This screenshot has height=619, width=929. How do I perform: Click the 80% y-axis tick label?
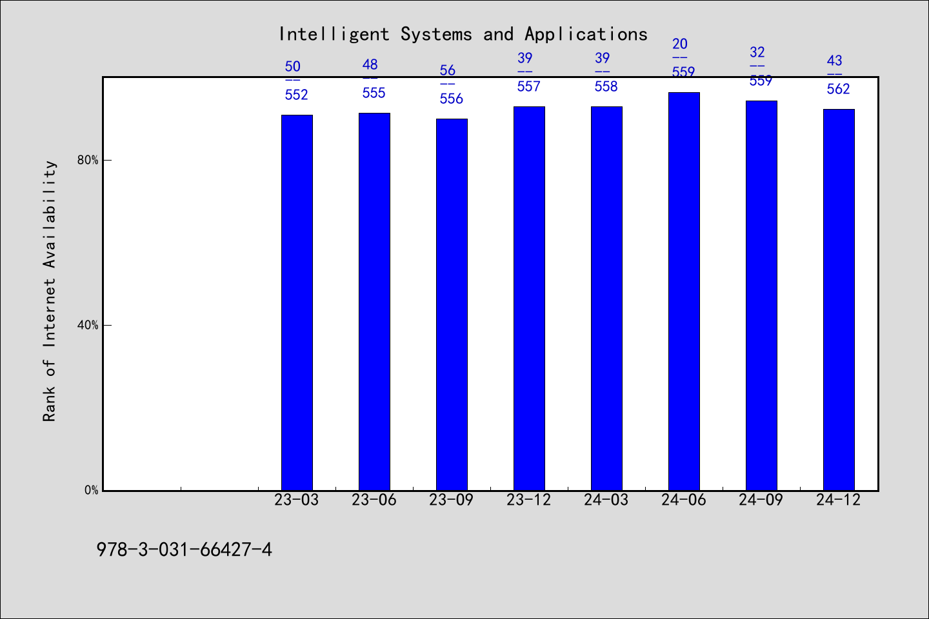pyautogui.click(x=88, y=160)
